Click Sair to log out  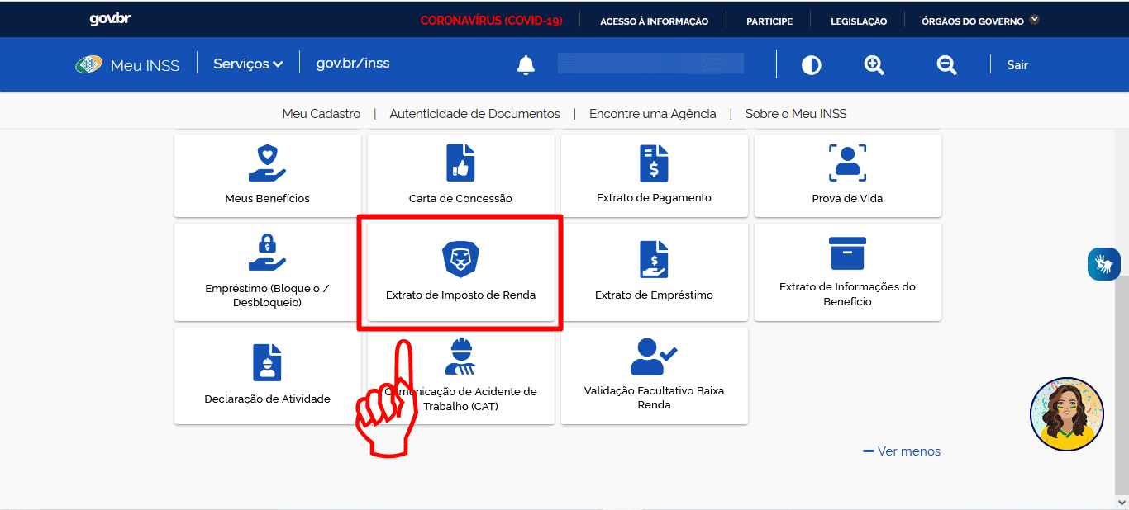coord(1017,65)
